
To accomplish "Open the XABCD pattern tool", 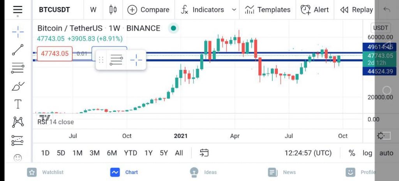I will click(x=18, y=122).
